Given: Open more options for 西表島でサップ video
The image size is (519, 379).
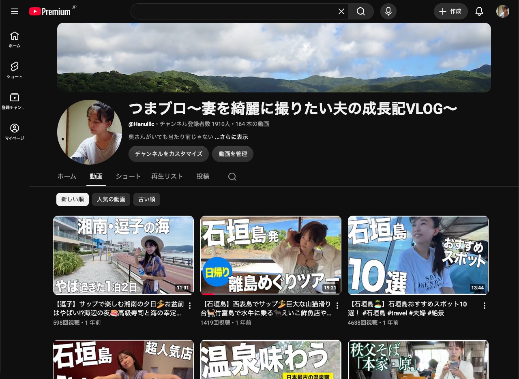Looking at the screenshot, I should 337,306.
